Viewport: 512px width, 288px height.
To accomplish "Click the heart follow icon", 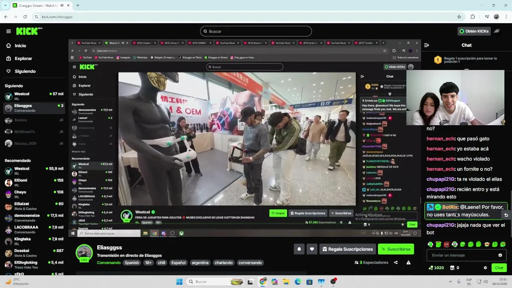I will click(312, 249).
